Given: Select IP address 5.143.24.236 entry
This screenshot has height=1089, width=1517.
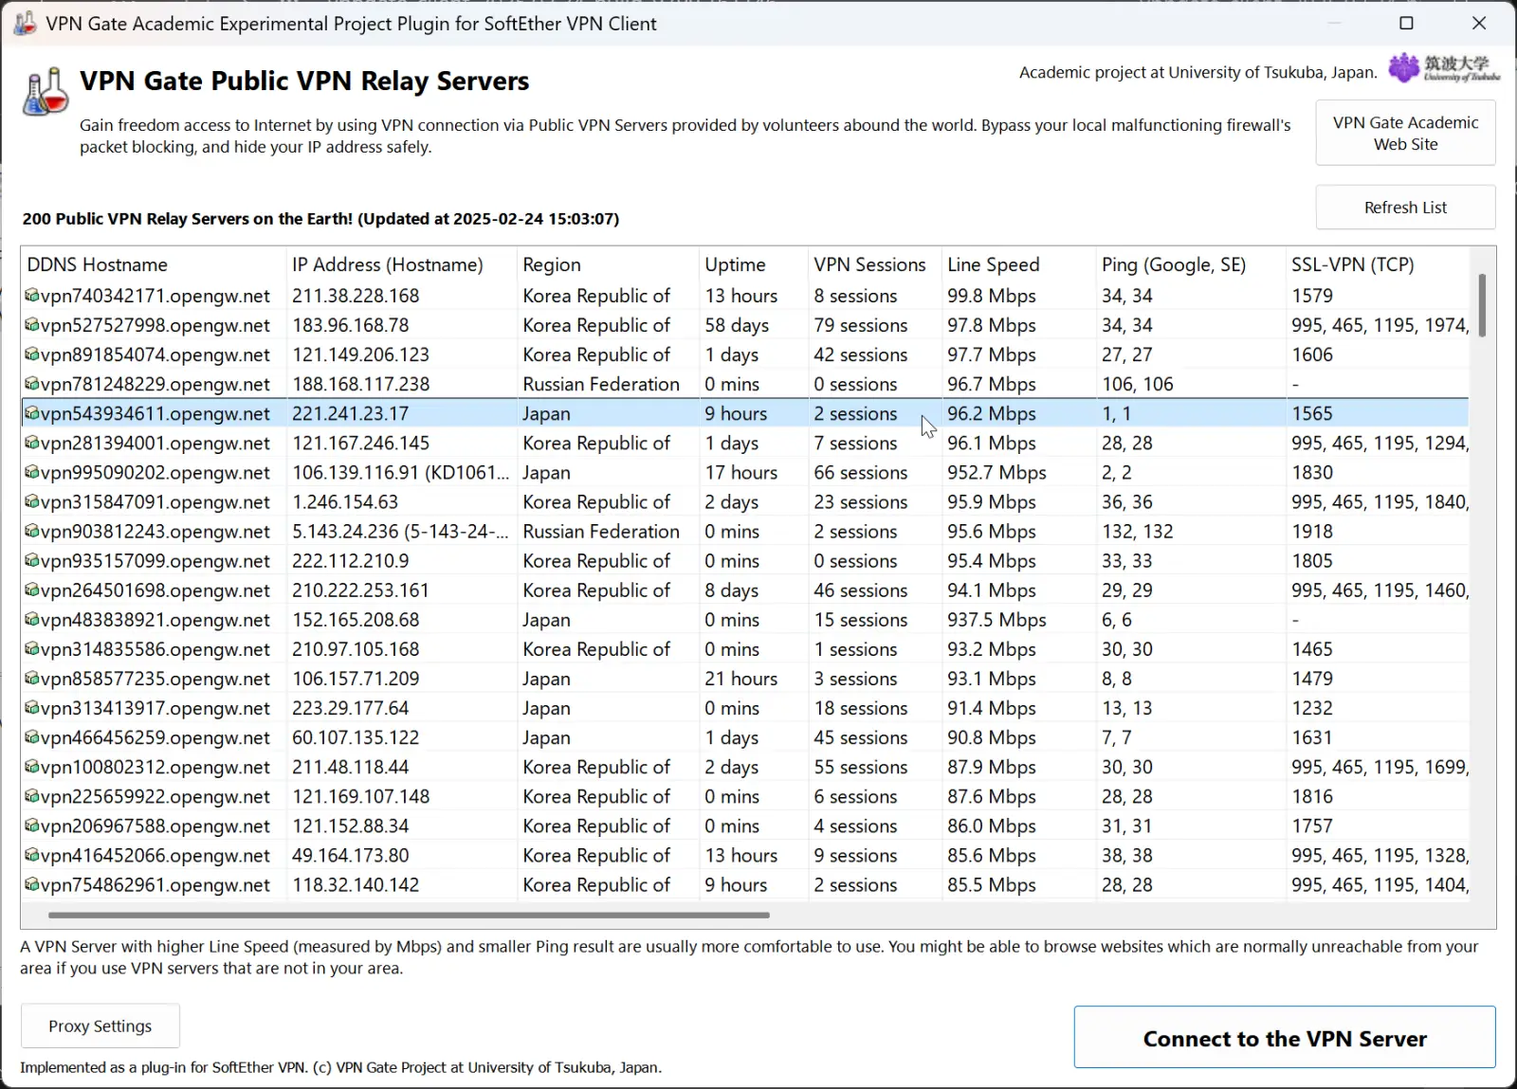Looking at the screenshot, I should 400,531.
